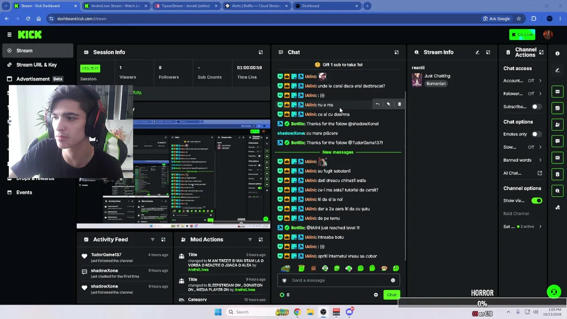This screenshot has width=567, height=319.
Task: Open the Banned words settings
Action: [x=523, y=160]
